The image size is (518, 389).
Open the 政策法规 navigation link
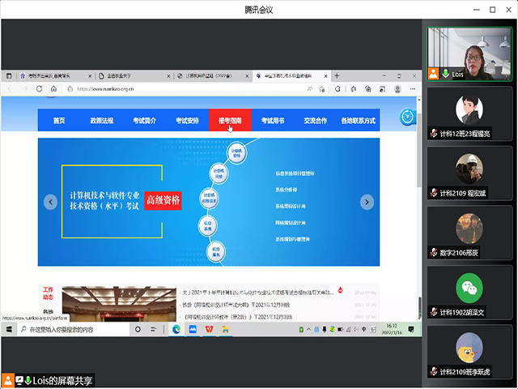coord(101,121)
